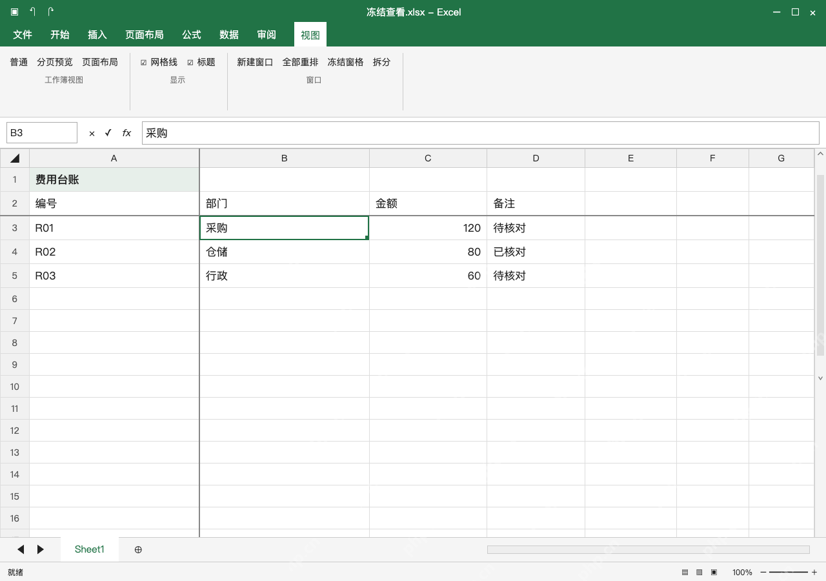Click the horizontal scrollbar at the bottom
The image size is (826, 581).
tap(648, 549)
